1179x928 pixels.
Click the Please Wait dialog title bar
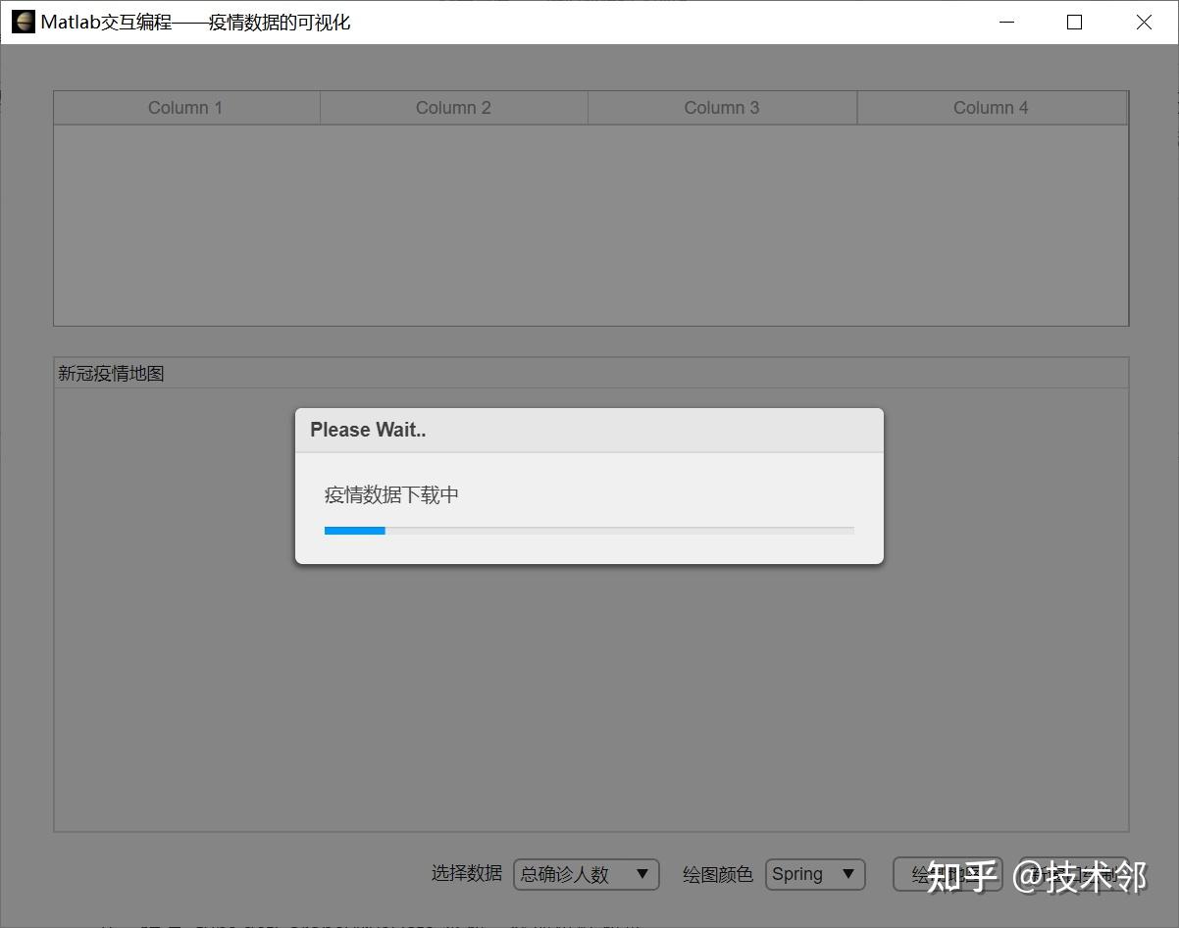[x=589, y=430]
